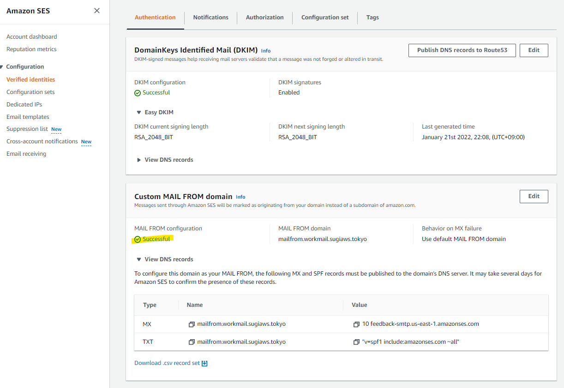Click the MX type cell
The width and height of the screenshot is (564, 388).
pyautogui.click(x=147, y=324)
